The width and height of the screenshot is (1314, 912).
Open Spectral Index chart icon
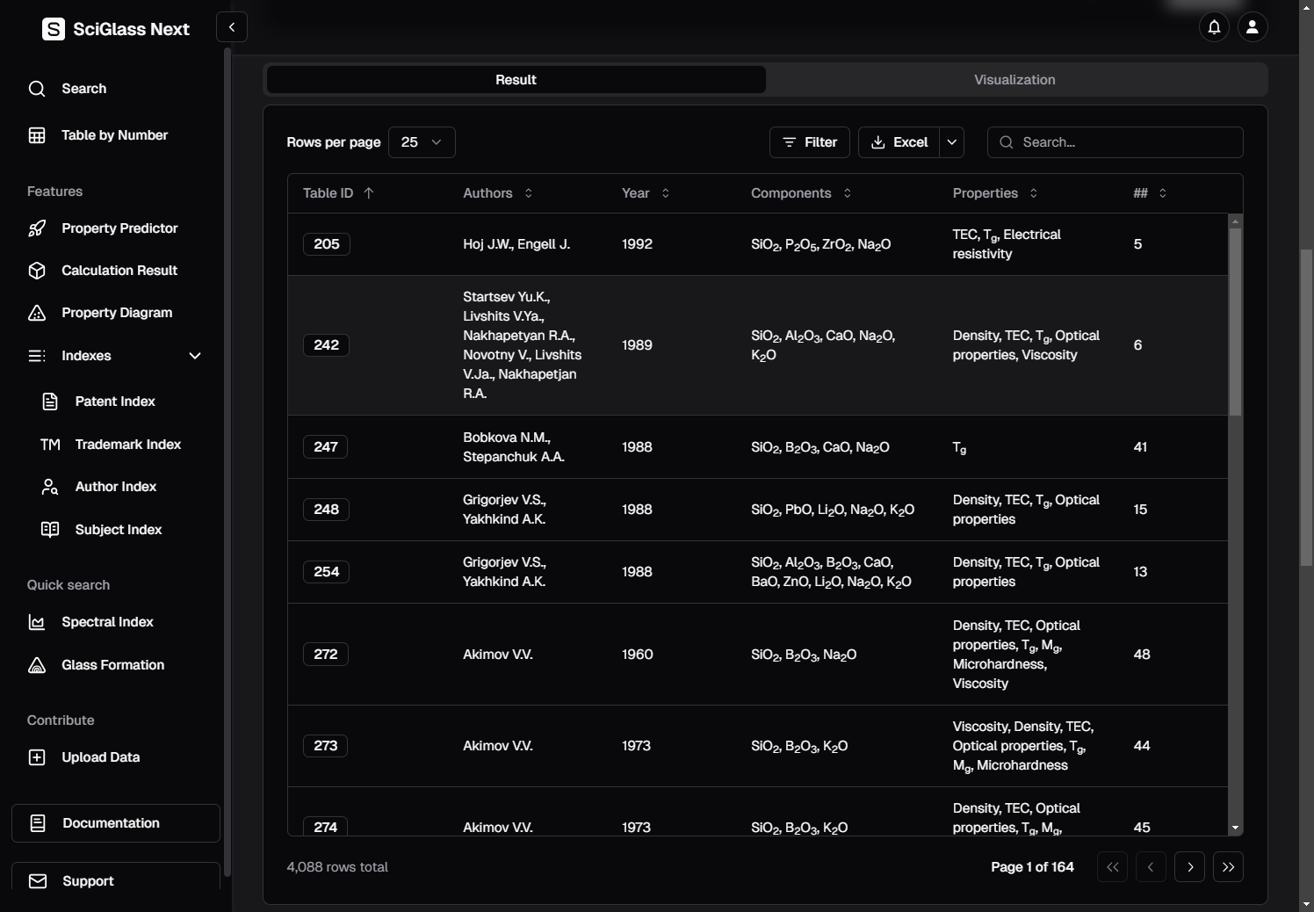click(37, 622)
